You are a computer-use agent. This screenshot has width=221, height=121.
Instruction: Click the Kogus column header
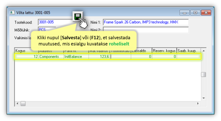(26, 51)
